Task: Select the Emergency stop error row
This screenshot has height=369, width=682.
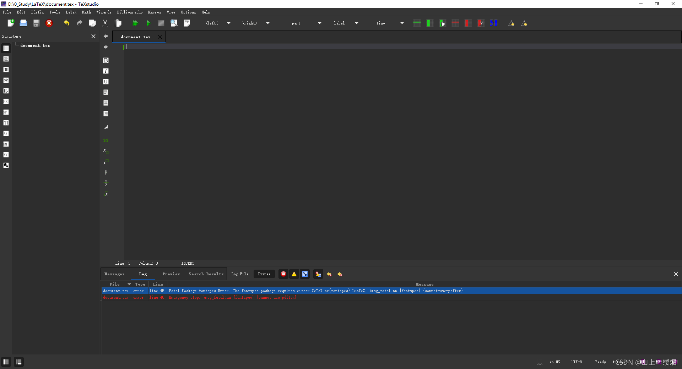Action: pyautogui.click(x=391, y=297)
